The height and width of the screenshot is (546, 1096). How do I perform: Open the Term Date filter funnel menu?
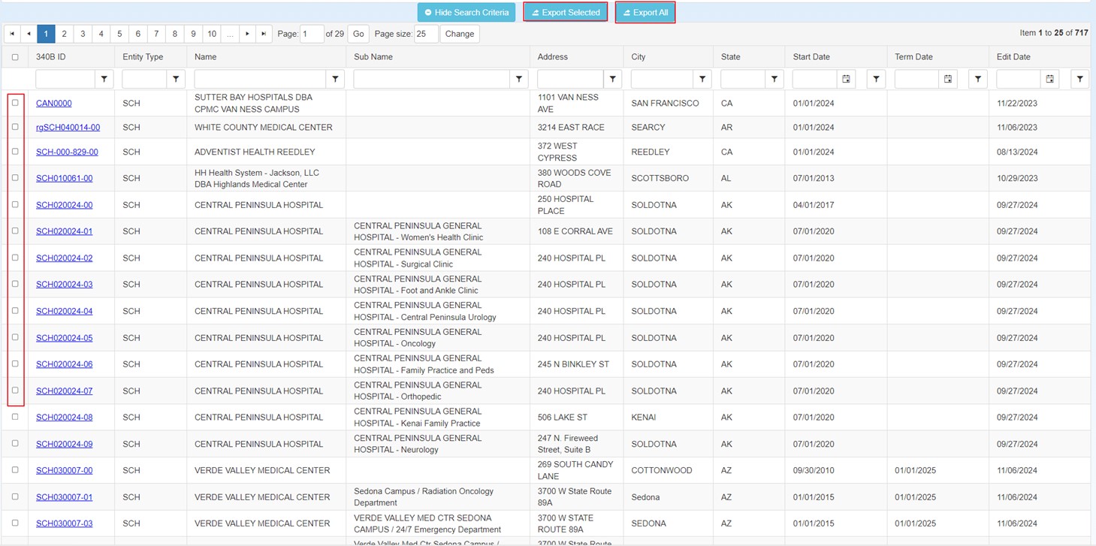coord(977,79)
